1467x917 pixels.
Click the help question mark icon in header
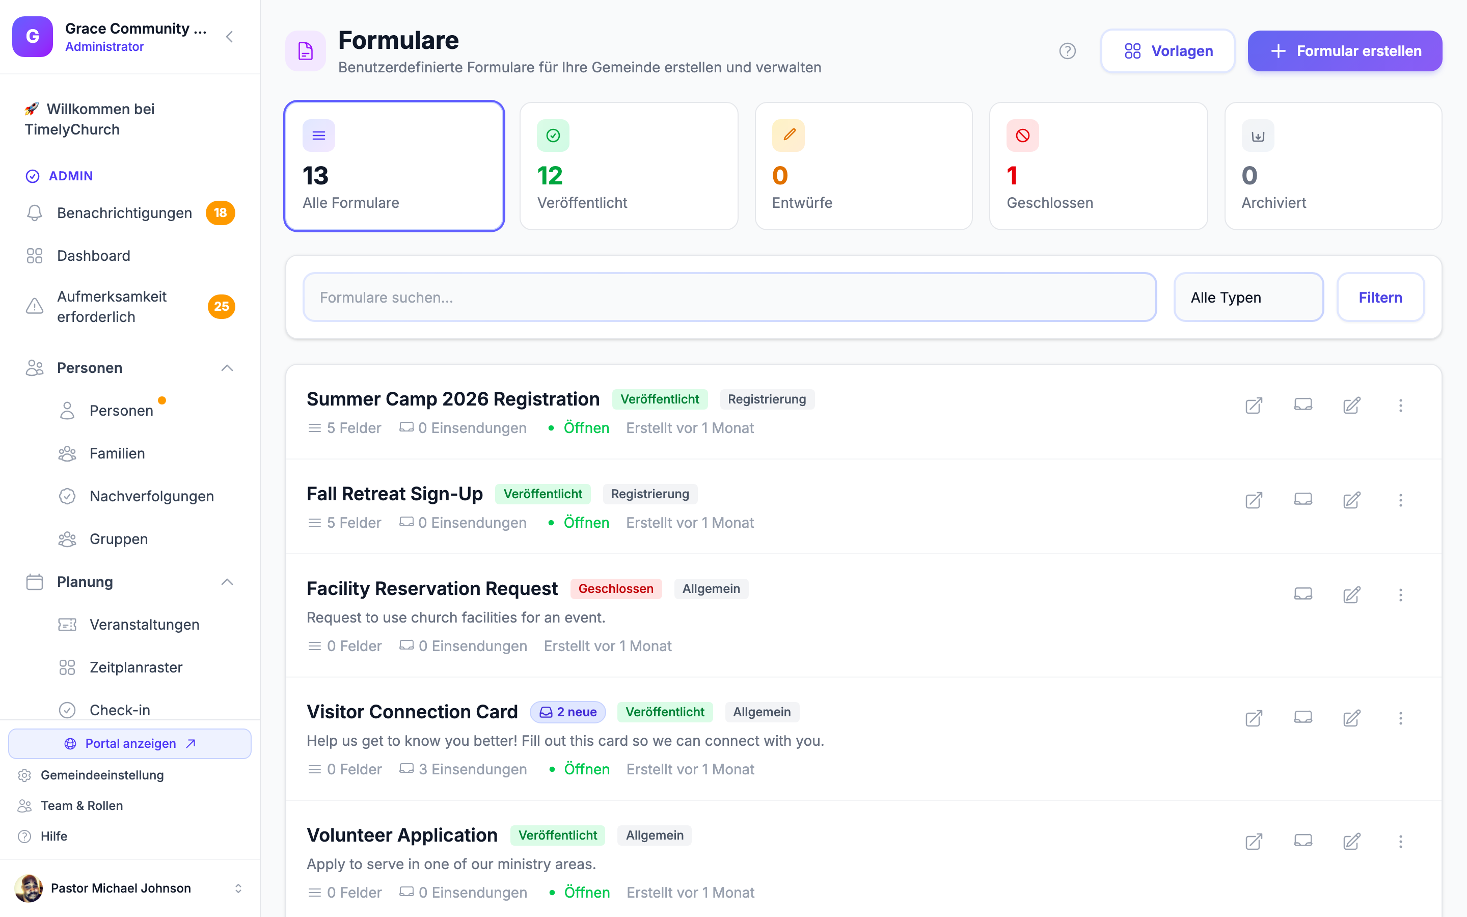(1067, 51)
